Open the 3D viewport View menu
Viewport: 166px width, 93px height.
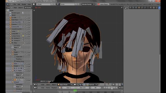click(x=43, y=84)
